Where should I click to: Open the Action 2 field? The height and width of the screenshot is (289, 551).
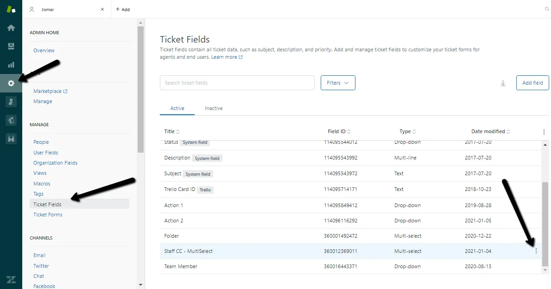pos(350,221)
